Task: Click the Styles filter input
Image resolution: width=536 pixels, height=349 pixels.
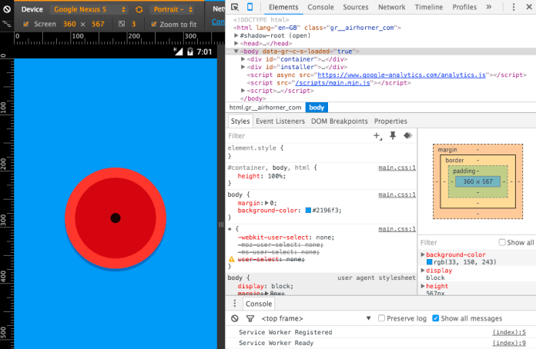Action: pos(299,136)
